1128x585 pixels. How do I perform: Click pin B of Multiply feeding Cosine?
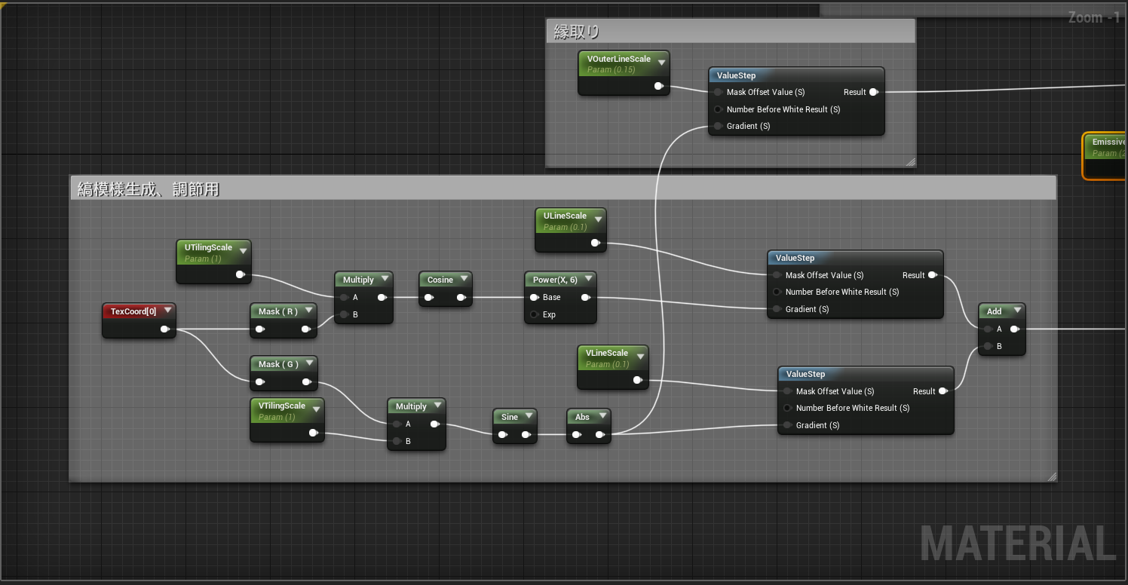click(344, 314)
